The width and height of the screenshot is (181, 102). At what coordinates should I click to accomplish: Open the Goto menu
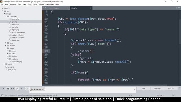point(29,5)
